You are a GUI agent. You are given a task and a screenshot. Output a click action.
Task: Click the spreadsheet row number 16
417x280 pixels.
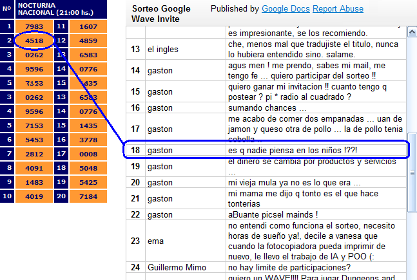135,108
